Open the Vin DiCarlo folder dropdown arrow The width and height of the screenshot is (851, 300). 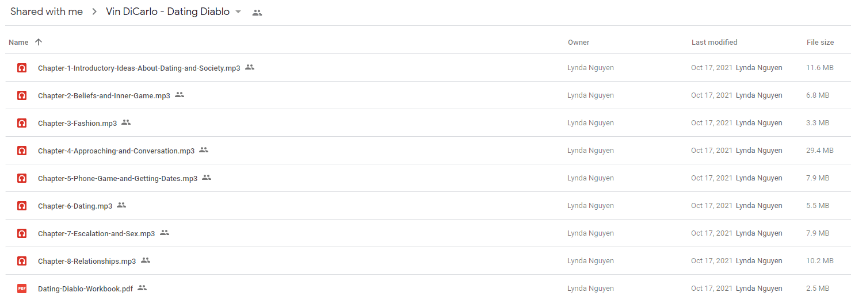tap(238, 12)
